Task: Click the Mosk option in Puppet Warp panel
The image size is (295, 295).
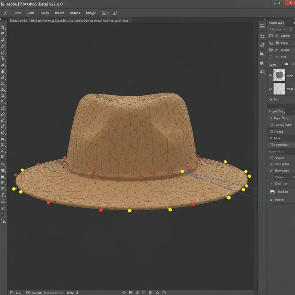Action: tap(277, 138)
